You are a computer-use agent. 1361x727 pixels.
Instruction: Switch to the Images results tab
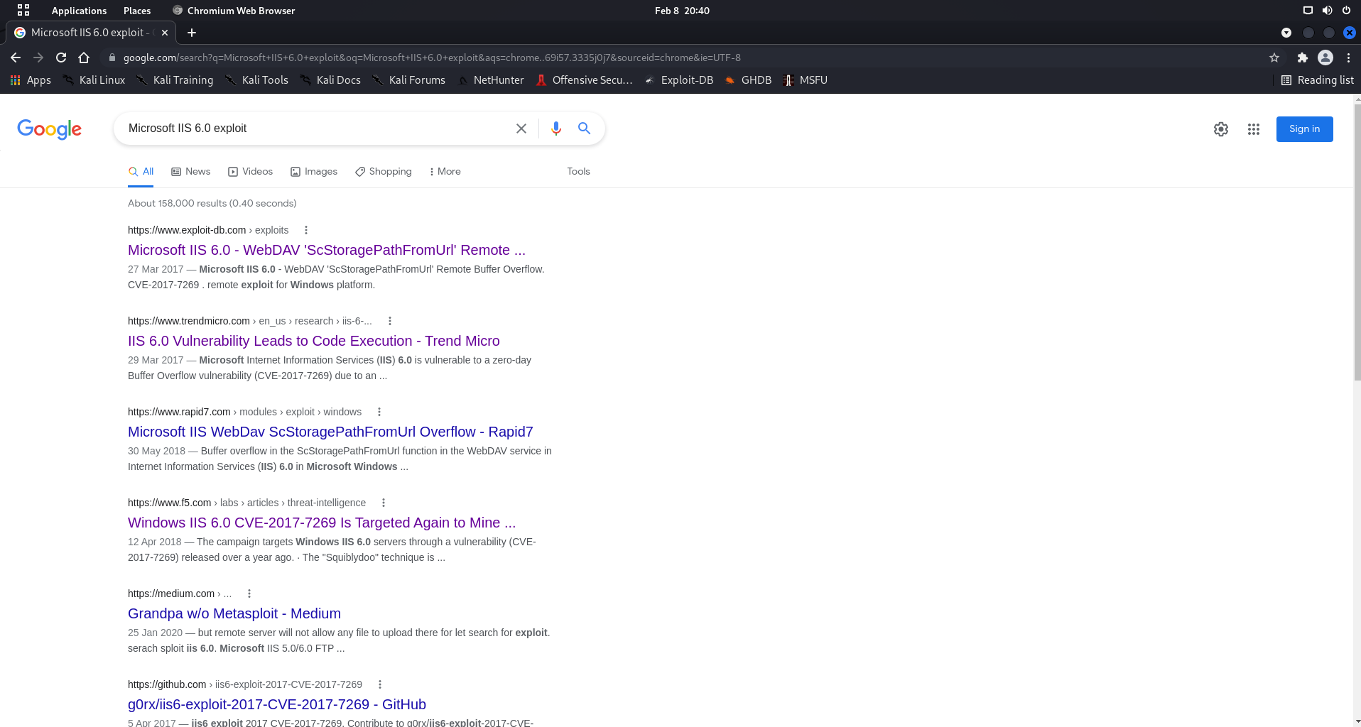(x=314, y=172)
